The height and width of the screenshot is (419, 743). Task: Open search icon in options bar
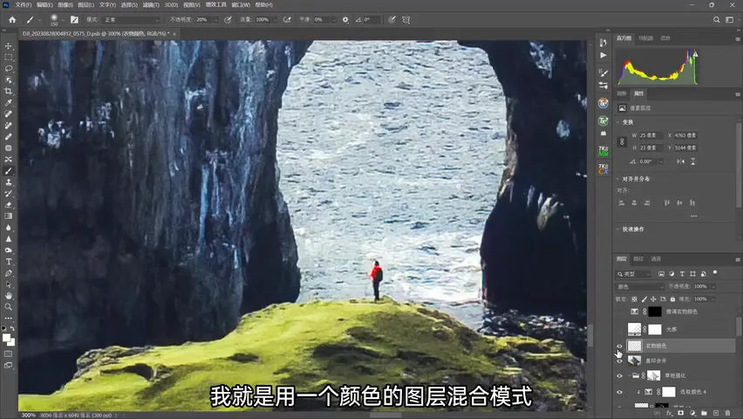[x=717, y=19]
